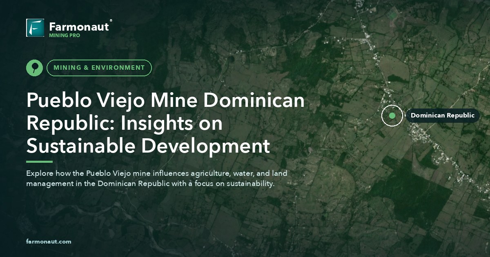
Task: Click the Dominican Republic map label
Action: tap(443, 115)
